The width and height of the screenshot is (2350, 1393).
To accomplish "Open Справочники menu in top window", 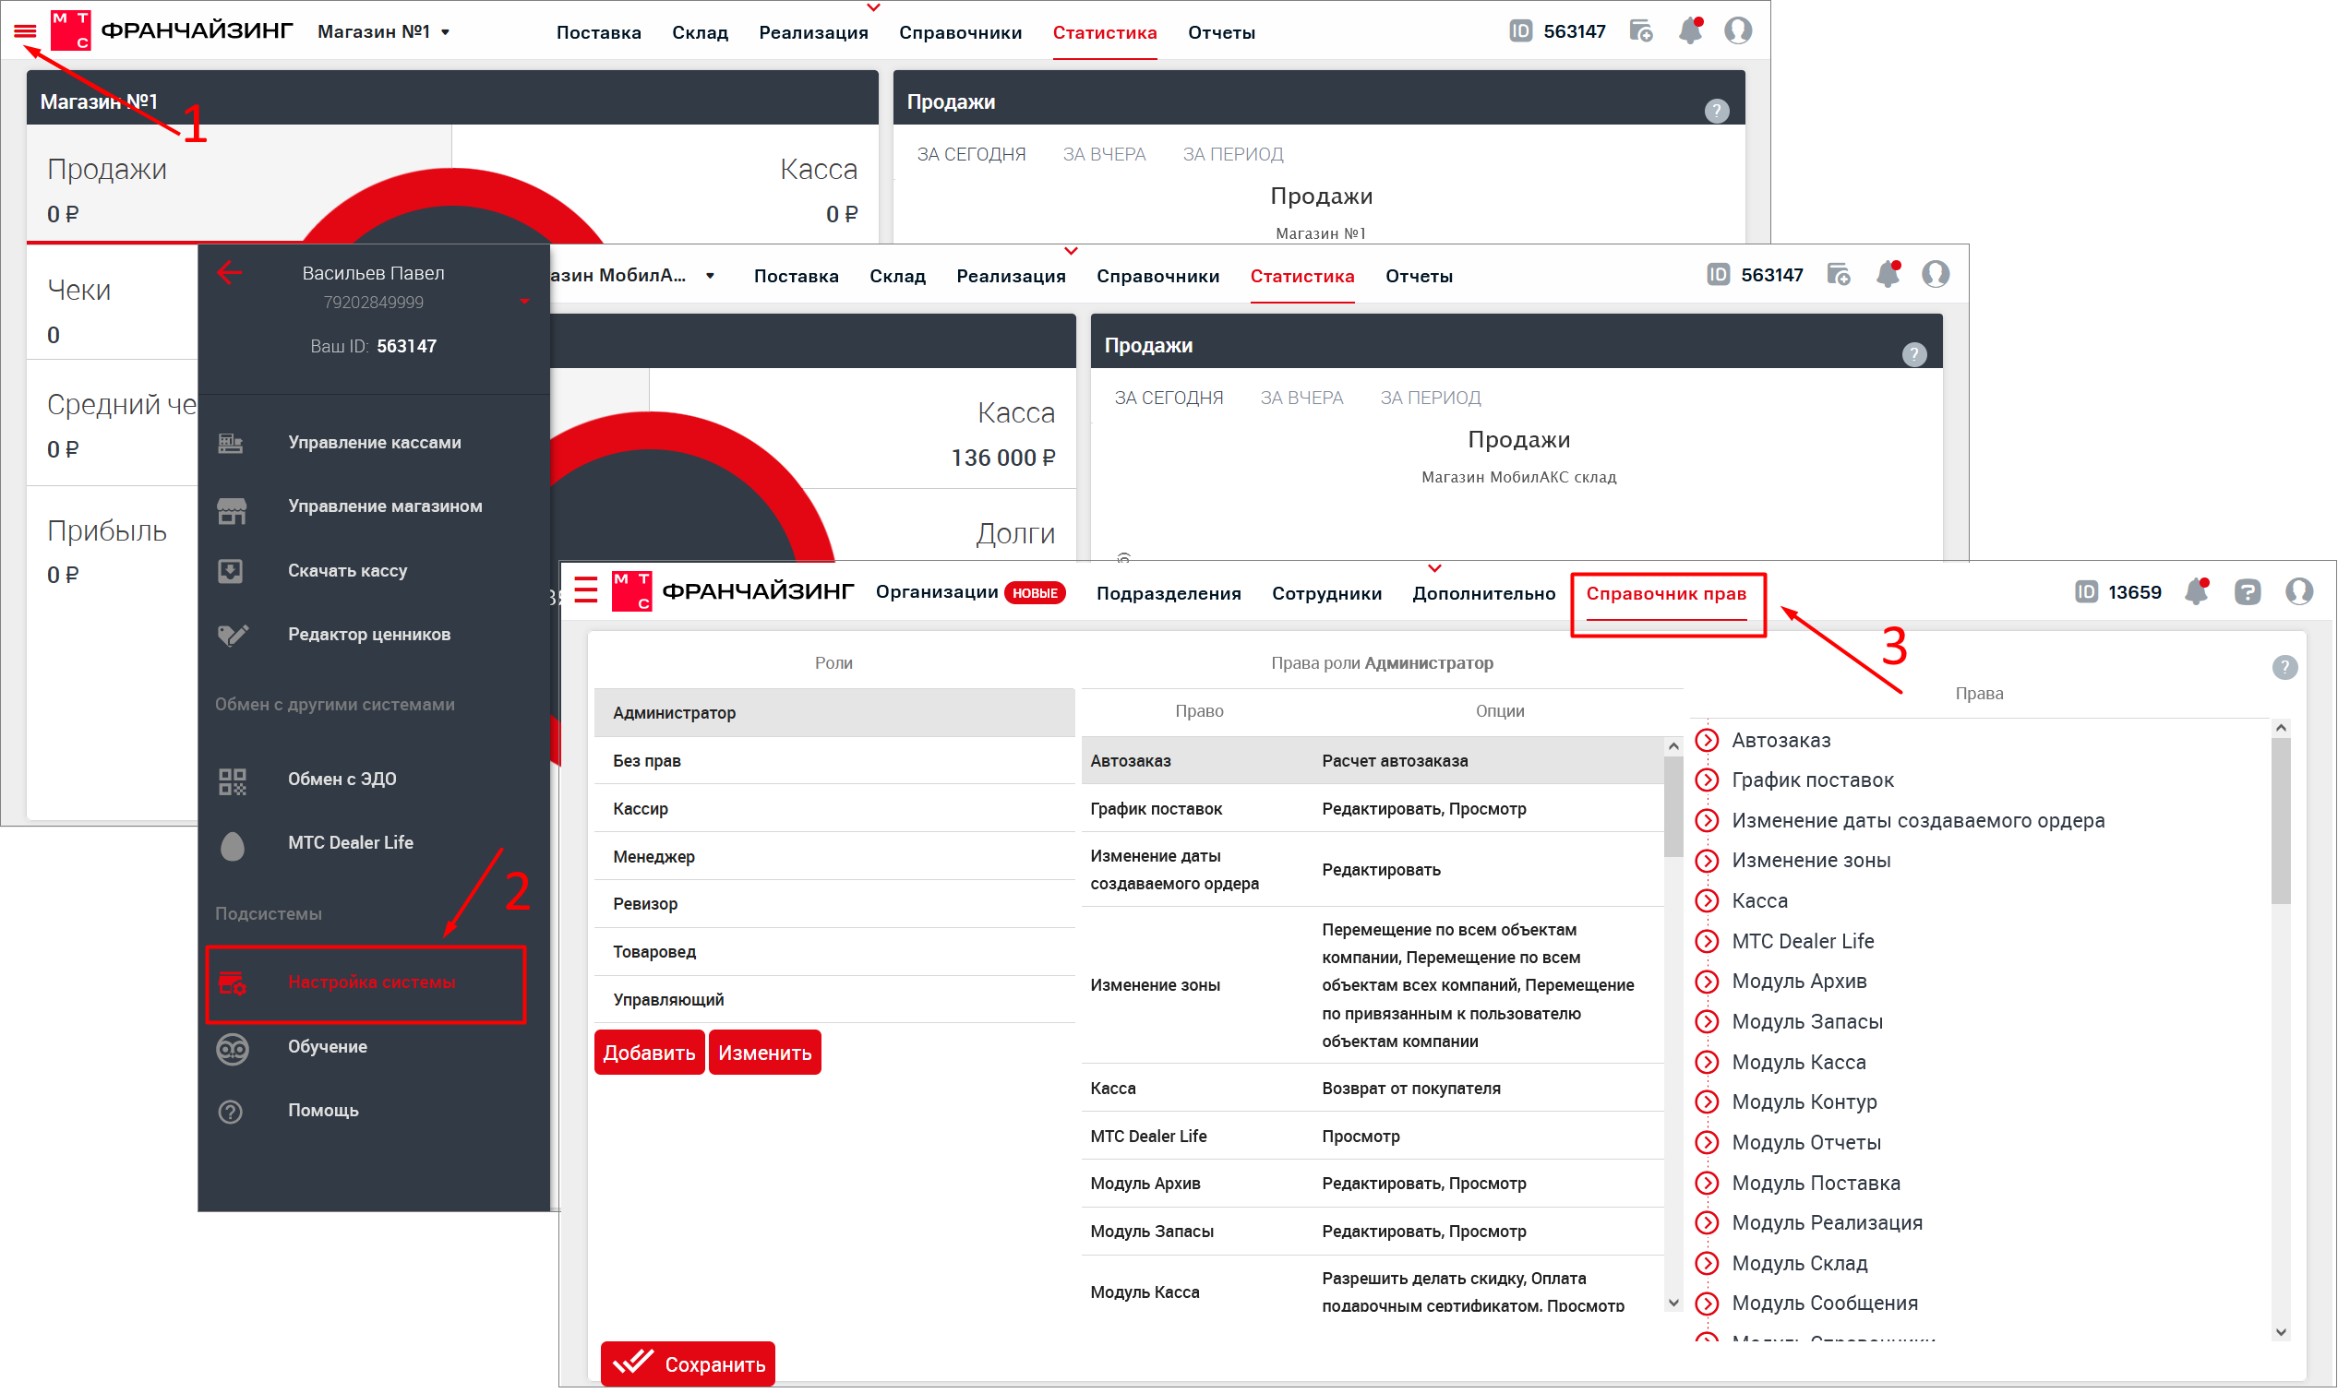I will [961, 33].
